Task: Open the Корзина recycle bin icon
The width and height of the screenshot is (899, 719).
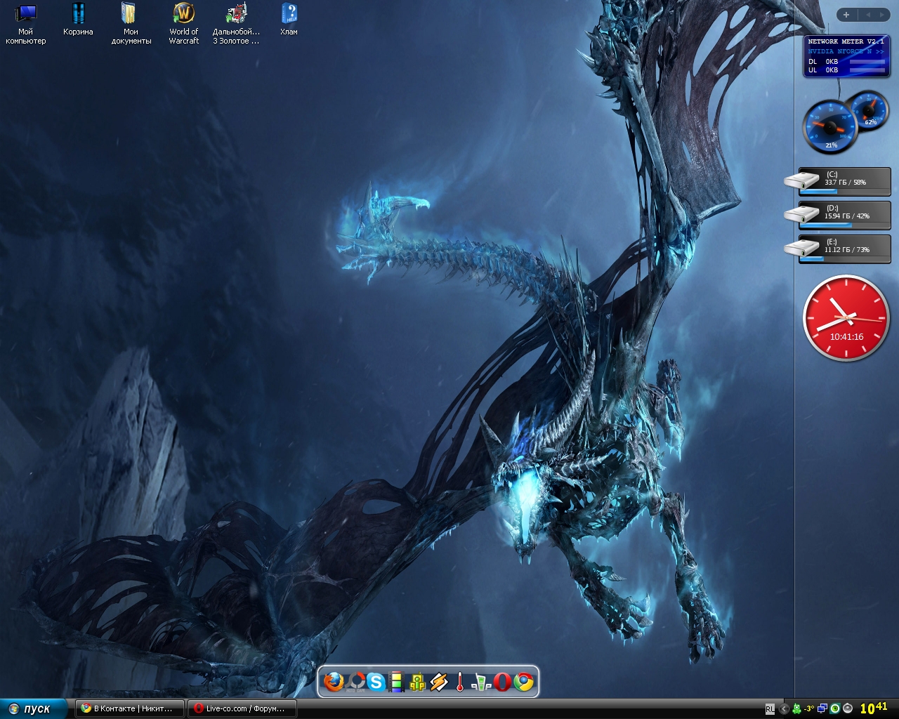Action: click(x=78, y=20)
